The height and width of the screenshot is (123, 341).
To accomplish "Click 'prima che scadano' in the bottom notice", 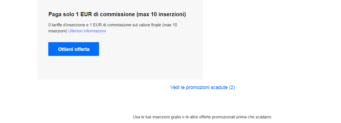I will [256, 117].
